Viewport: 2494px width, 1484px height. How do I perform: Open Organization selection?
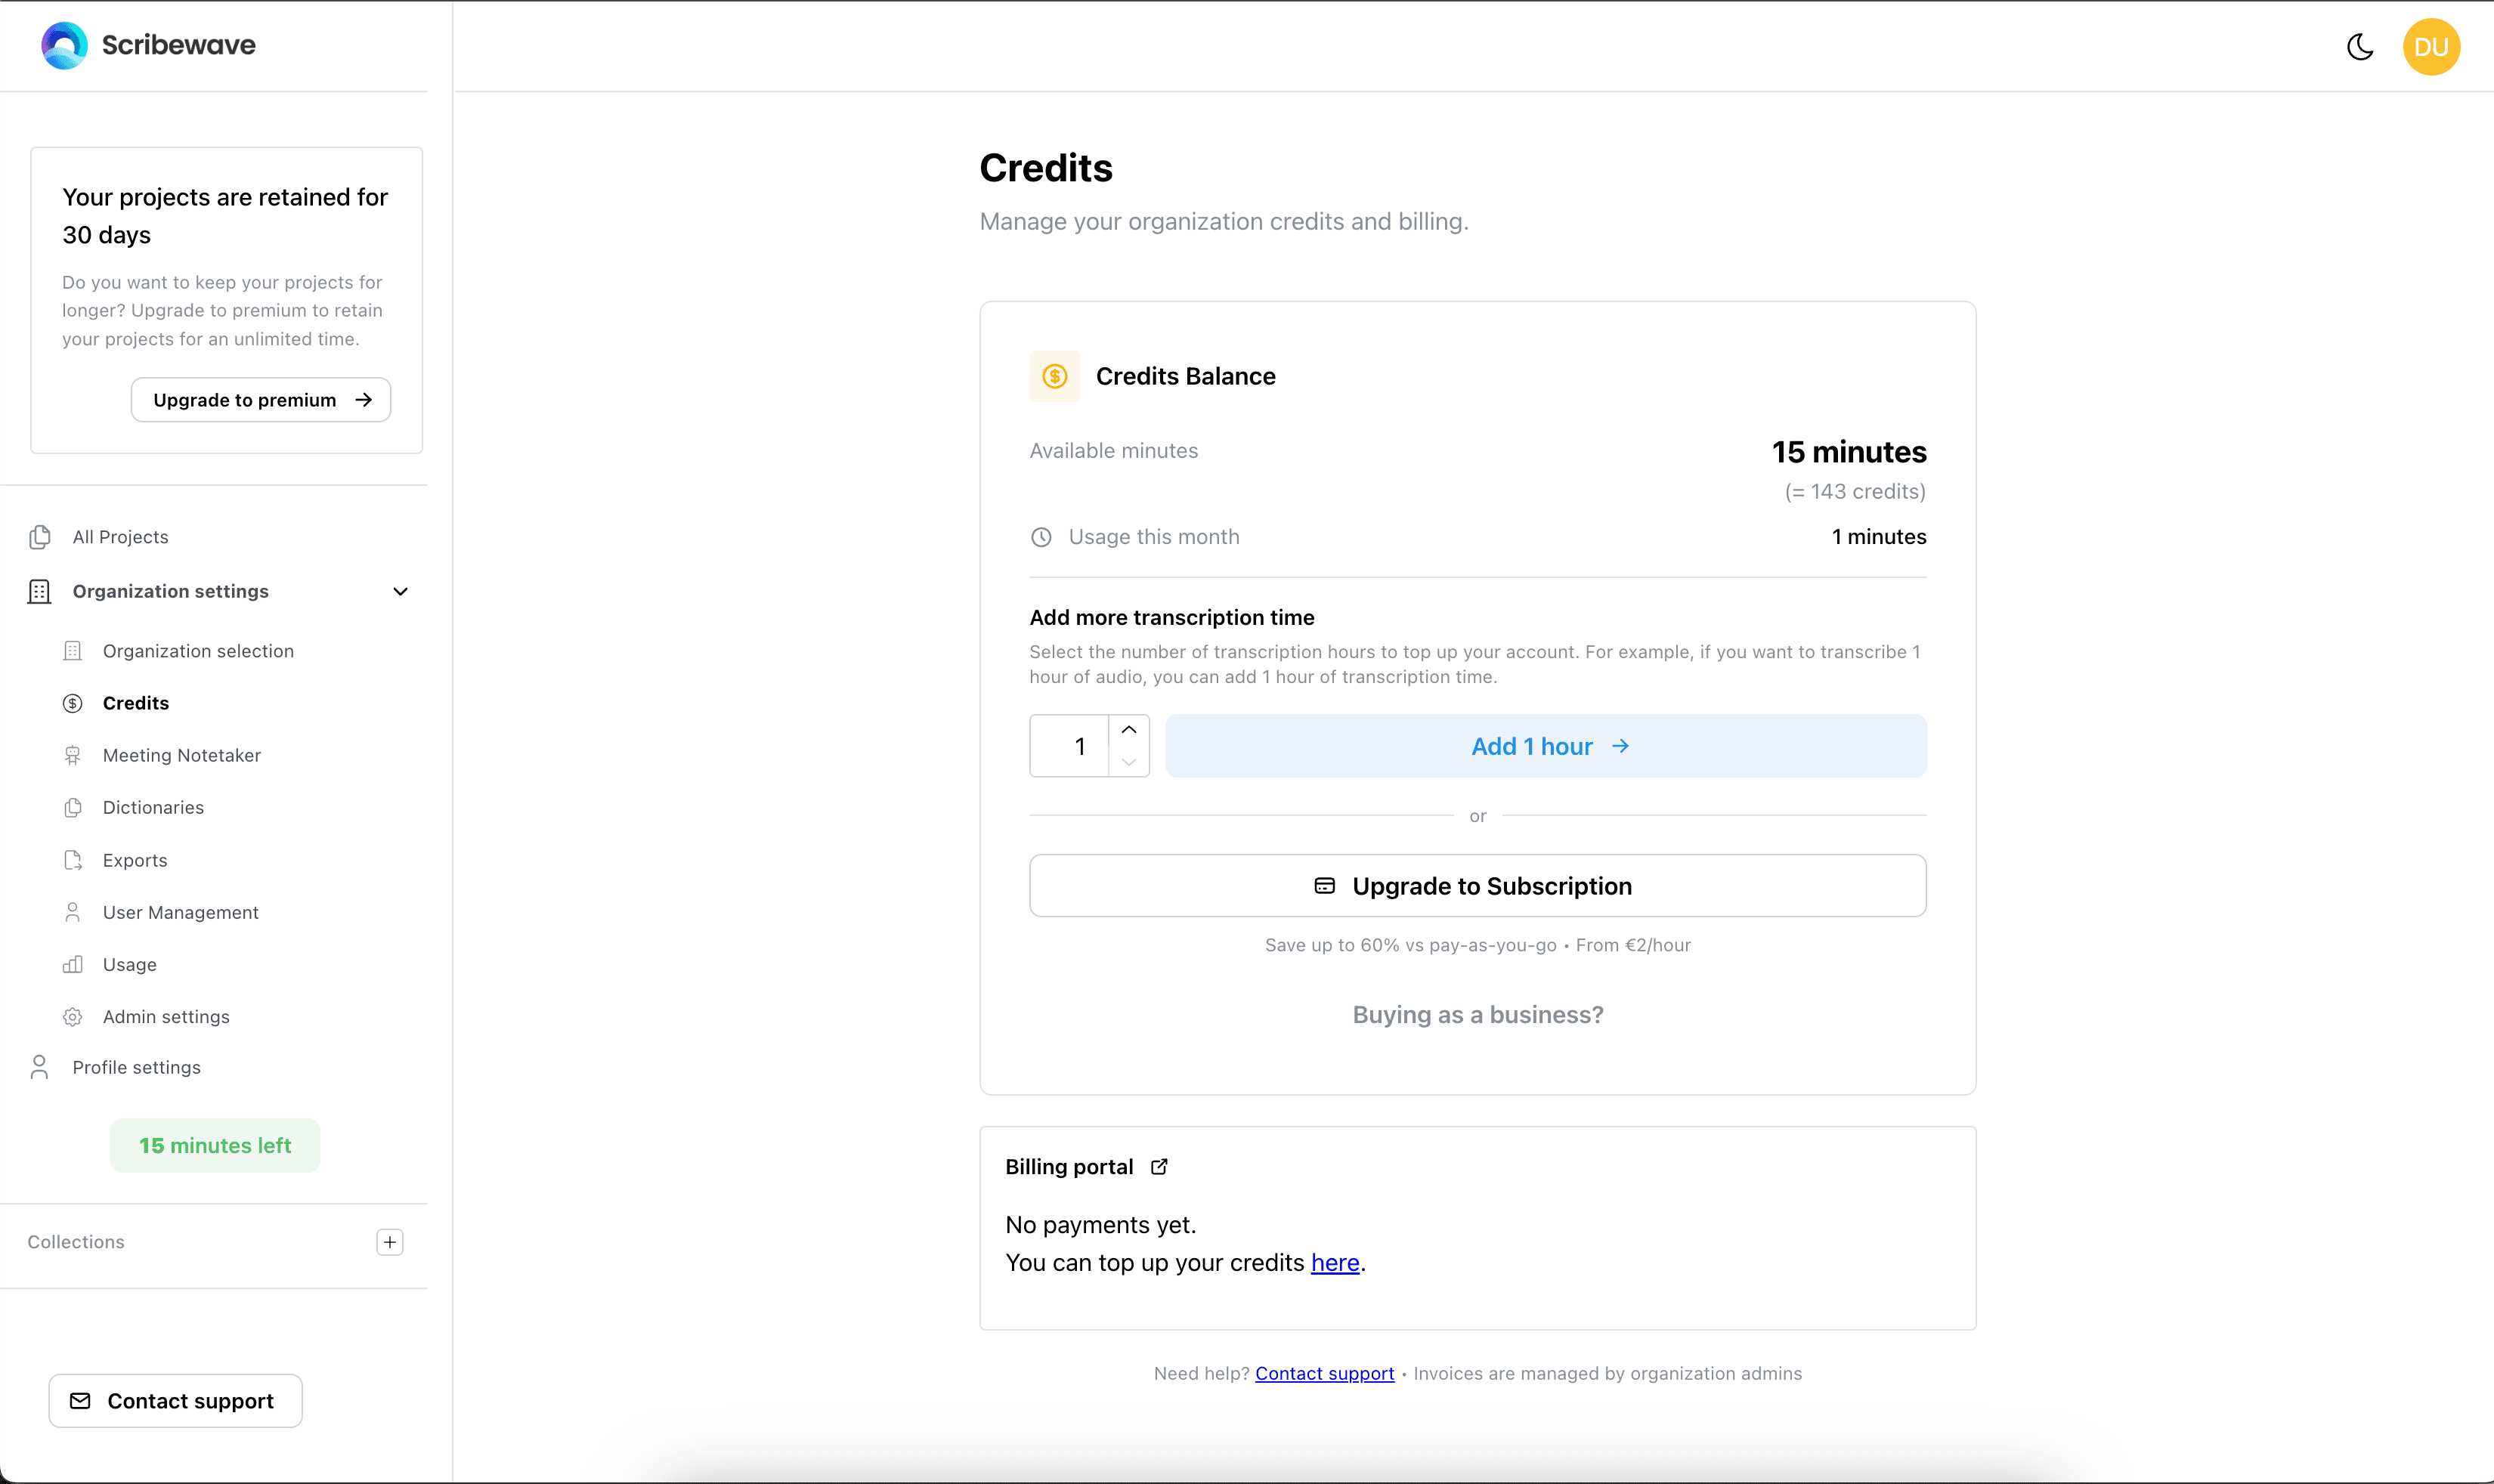pyautogui.click(x=197, y=650)
